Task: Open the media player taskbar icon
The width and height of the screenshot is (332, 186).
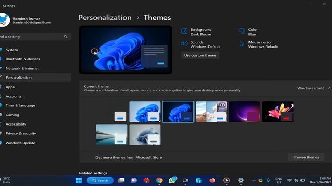Action: (226, 180)
